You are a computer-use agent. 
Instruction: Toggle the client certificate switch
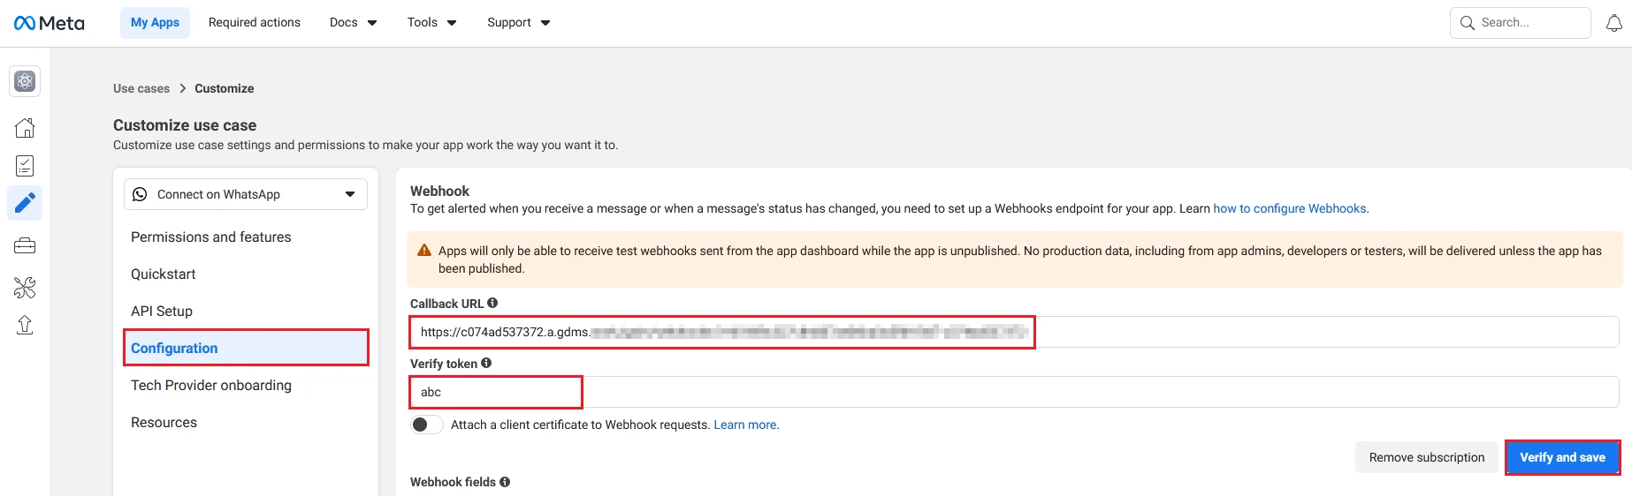click(427, 425)
